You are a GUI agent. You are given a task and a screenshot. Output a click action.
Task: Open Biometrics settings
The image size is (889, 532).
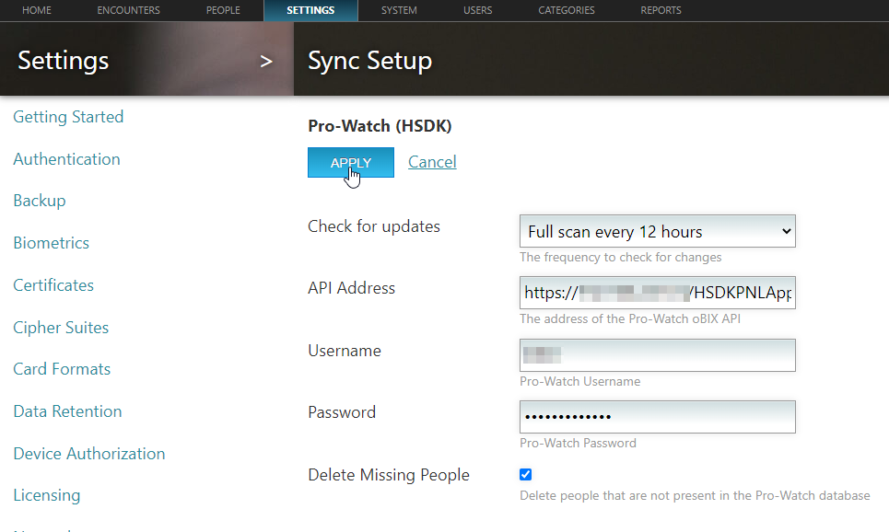coord(51,243)
